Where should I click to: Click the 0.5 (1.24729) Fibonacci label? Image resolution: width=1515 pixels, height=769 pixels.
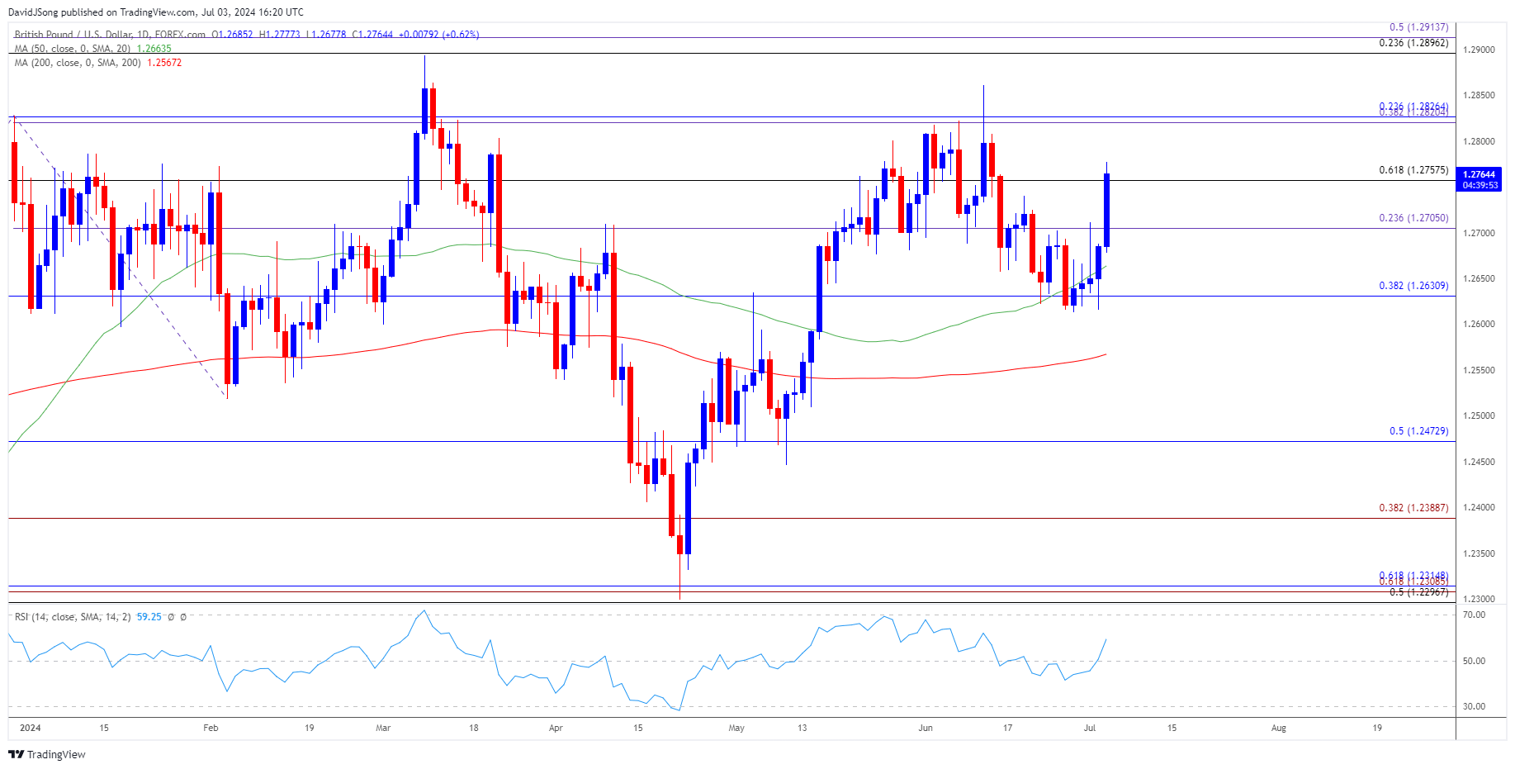pos(1418,431)
